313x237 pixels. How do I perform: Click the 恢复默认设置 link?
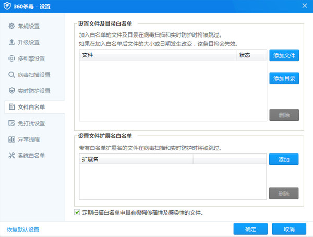tap(23, 230)
